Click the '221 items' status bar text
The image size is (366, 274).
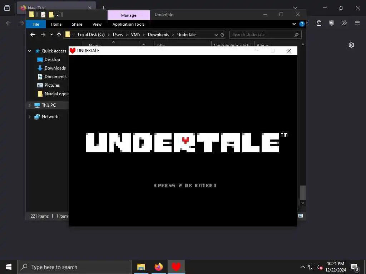(x=40, y=216)
